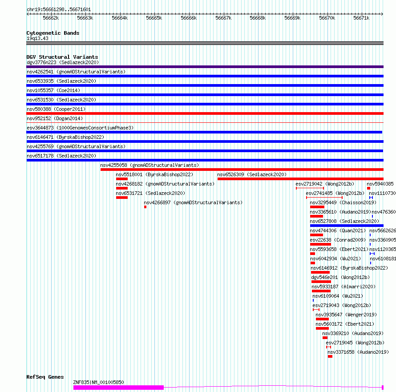
Task: Click the red nsv580388 variant bar
Action: [x=205, y=113]
